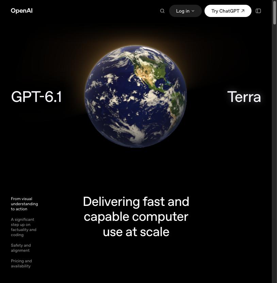Open Try ChatGPT button
This screenshot has width=277, height=283.
(228, 11)
